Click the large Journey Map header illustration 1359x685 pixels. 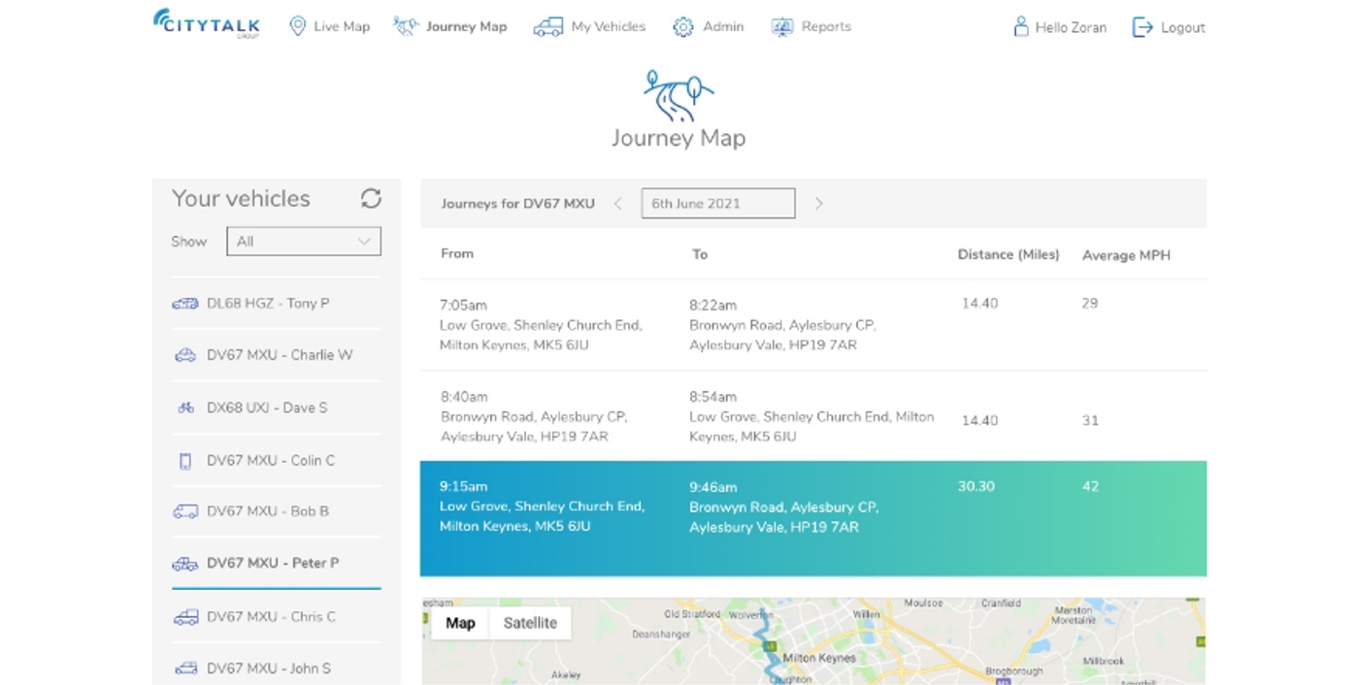tap(679, 94)
